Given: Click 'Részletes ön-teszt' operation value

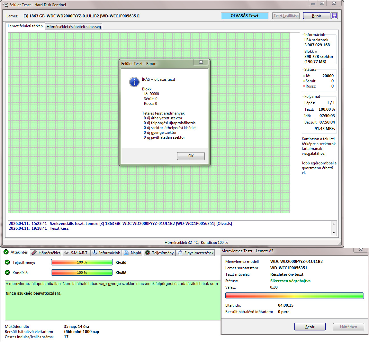Looking at the screenshot, I should tap(287, 274).
